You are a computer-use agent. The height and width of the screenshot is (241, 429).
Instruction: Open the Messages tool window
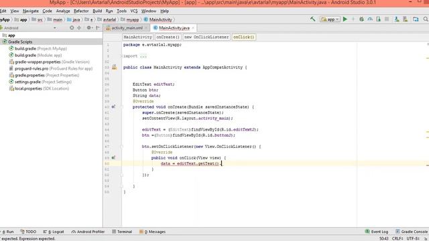[x=152, y=232]
